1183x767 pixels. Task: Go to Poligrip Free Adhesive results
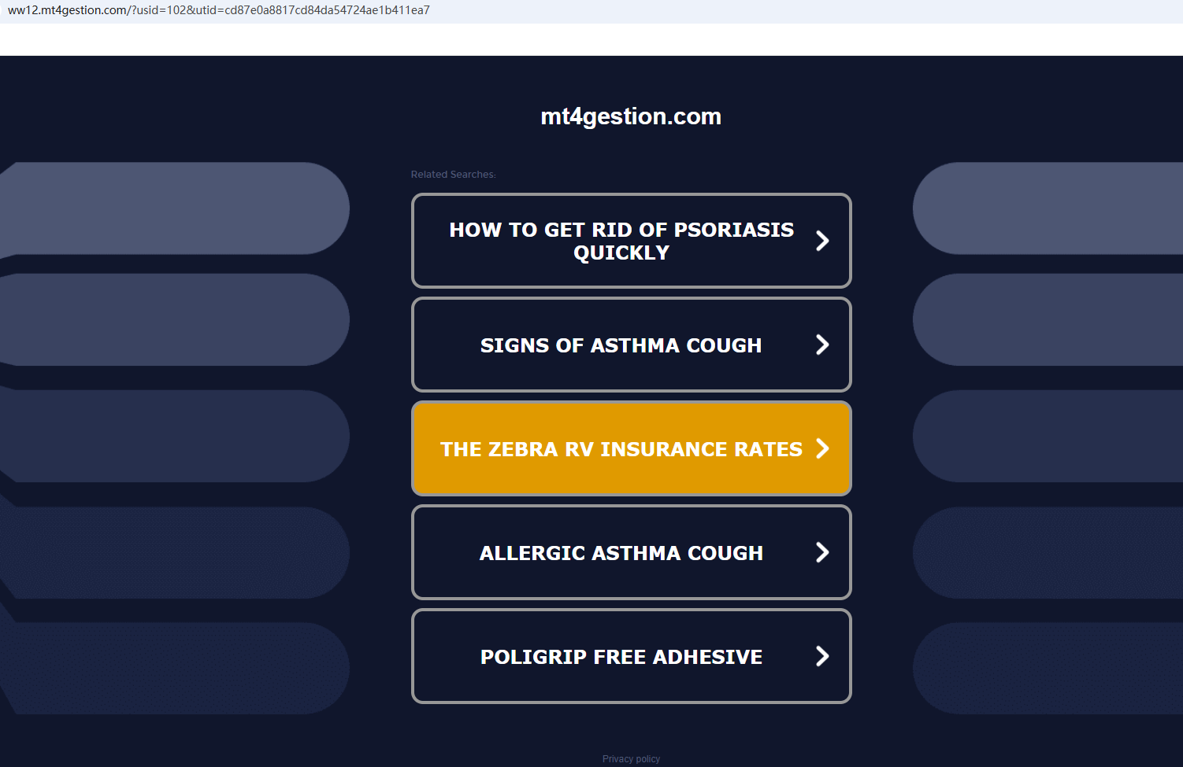[x=621, y=657]
